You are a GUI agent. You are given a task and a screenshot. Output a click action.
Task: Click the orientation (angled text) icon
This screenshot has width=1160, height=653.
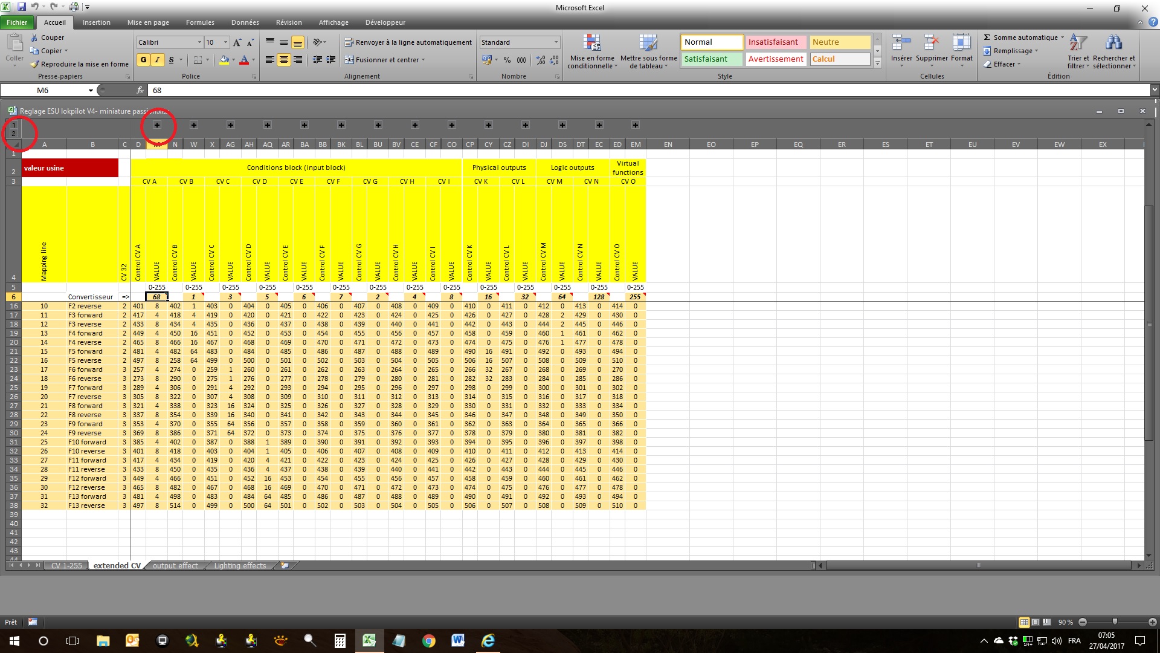coord(318,42)
